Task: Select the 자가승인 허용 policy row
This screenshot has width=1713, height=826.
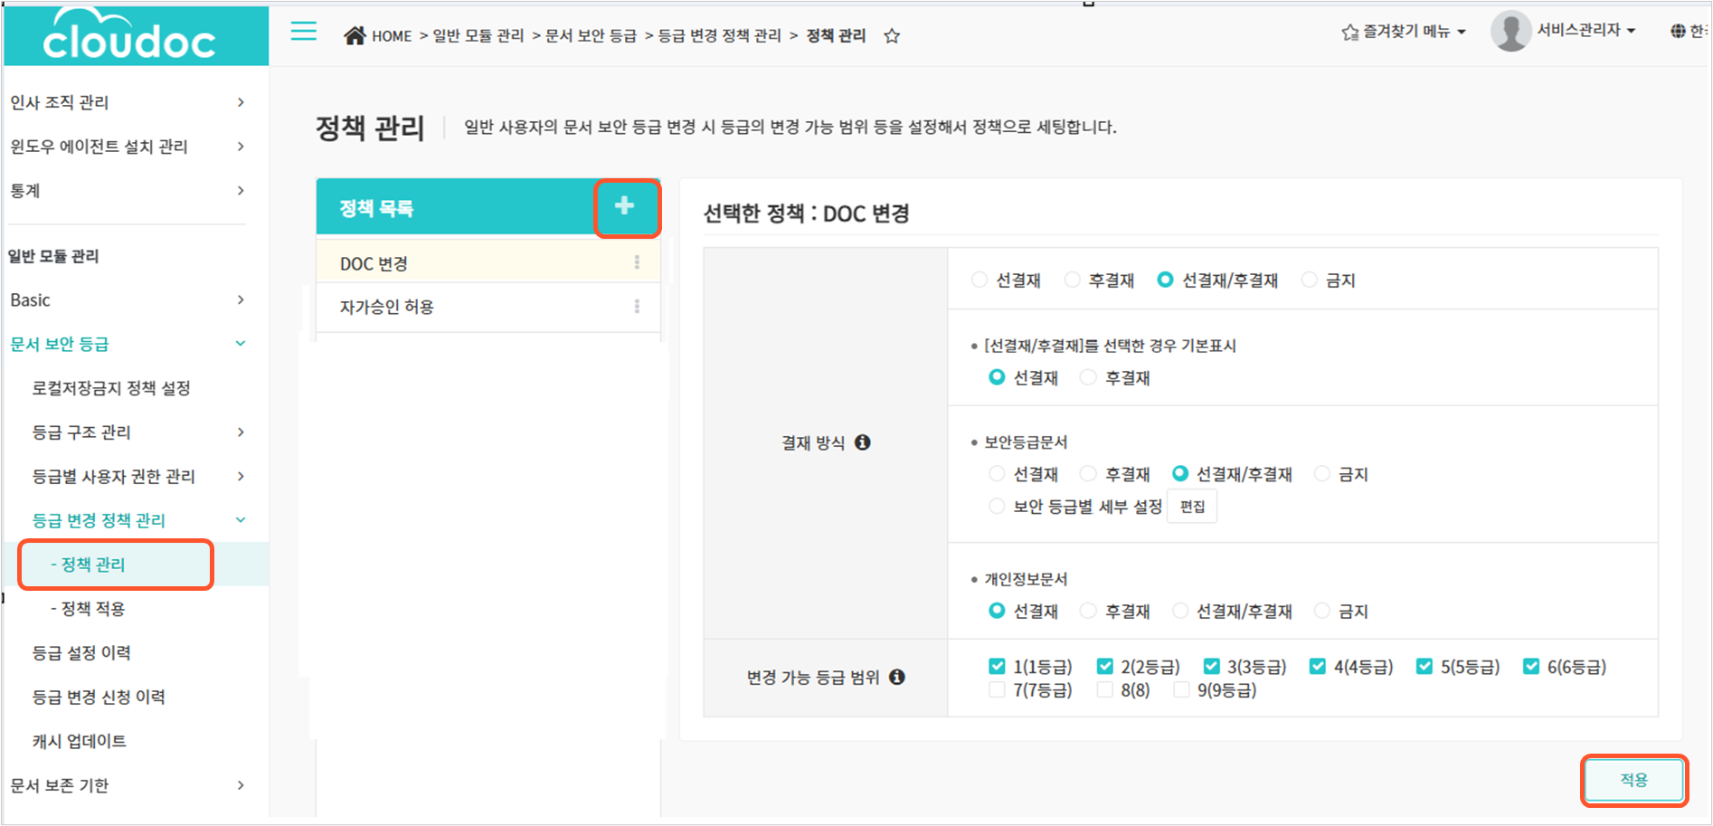Action: 470,308
